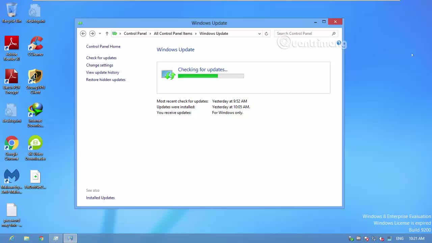The image size is (432, 243).
Task: Navigate to the Control Panel breadcrumb
Action: pos(135,33)
